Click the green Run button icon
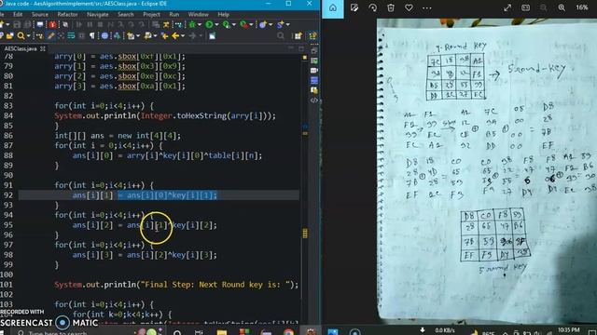This screenshot has width=597, height=335. pos(209,24)
